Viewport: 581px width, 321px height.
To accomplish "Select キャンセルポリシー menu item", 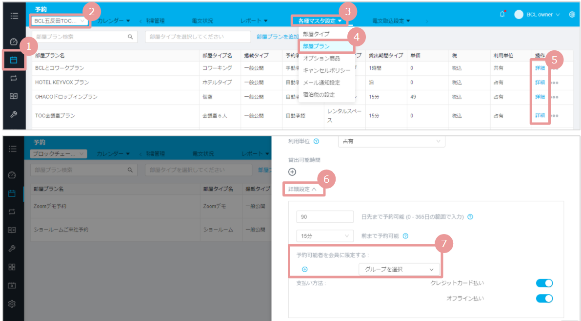I will pos(326,70).
